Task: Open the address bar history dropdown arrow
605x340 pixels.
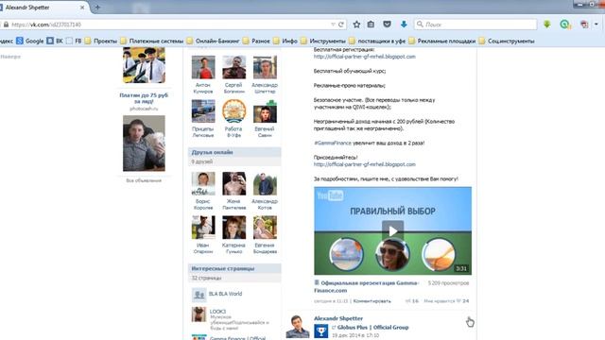Action: coord(333,25)
